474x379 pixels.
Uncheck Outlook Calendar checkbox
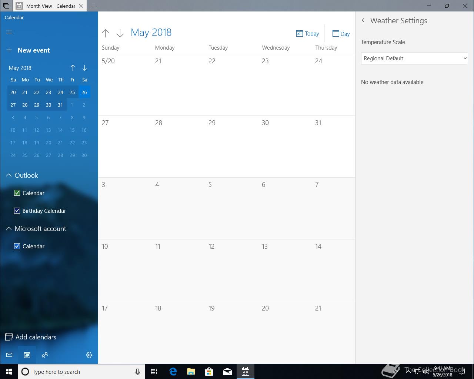click(x=17, y=193)
